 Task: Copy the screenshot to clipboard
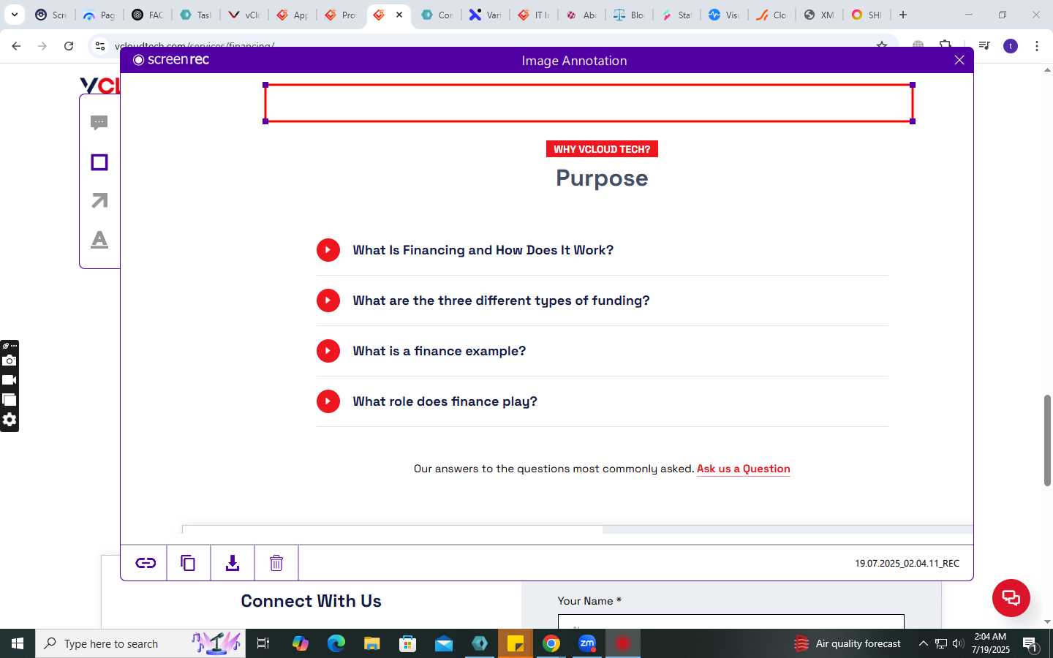coord(188,563)
